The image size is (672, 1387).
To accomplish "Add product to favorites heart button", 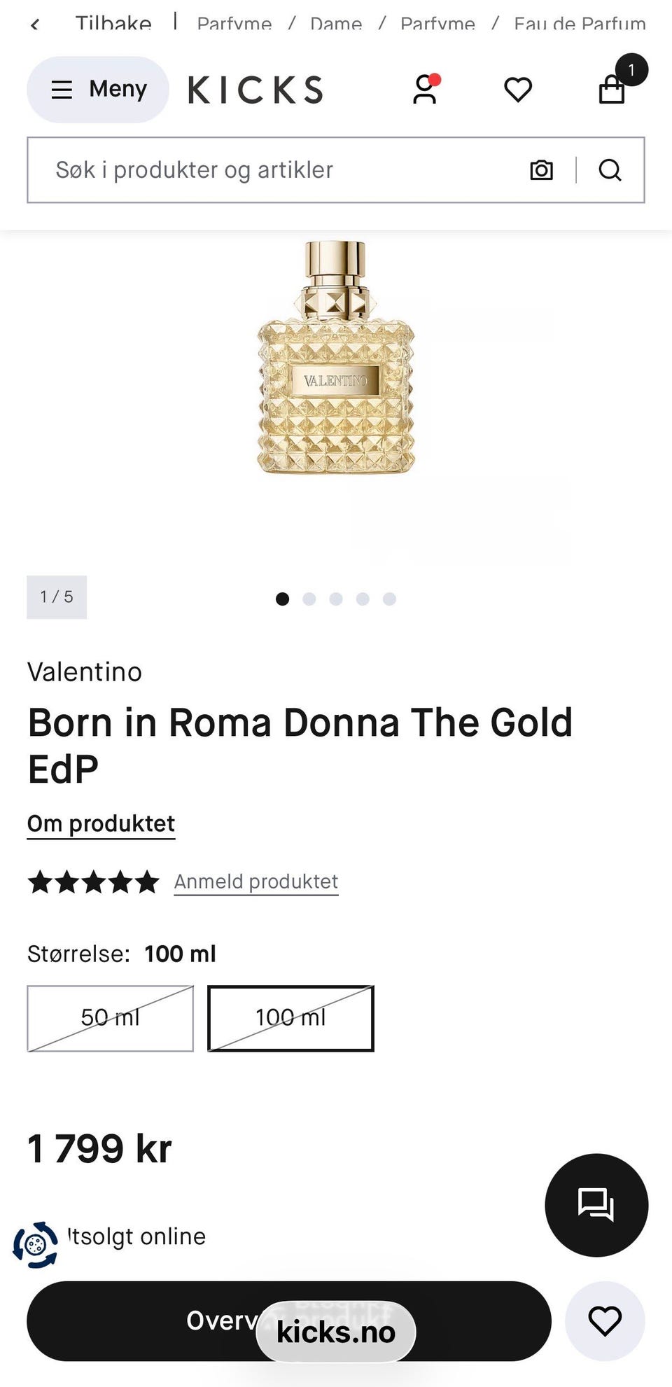I will coord(605,1321).
